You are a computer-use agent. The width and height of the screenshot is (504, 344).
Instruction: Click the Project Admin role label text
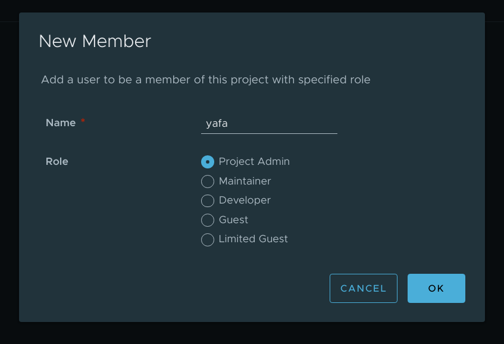point(254,161)
